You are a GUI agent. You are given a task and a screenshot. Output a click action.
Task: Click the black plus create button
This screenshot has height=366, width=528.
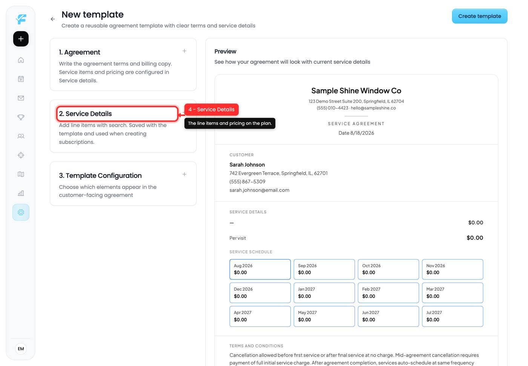coord(21,39)
